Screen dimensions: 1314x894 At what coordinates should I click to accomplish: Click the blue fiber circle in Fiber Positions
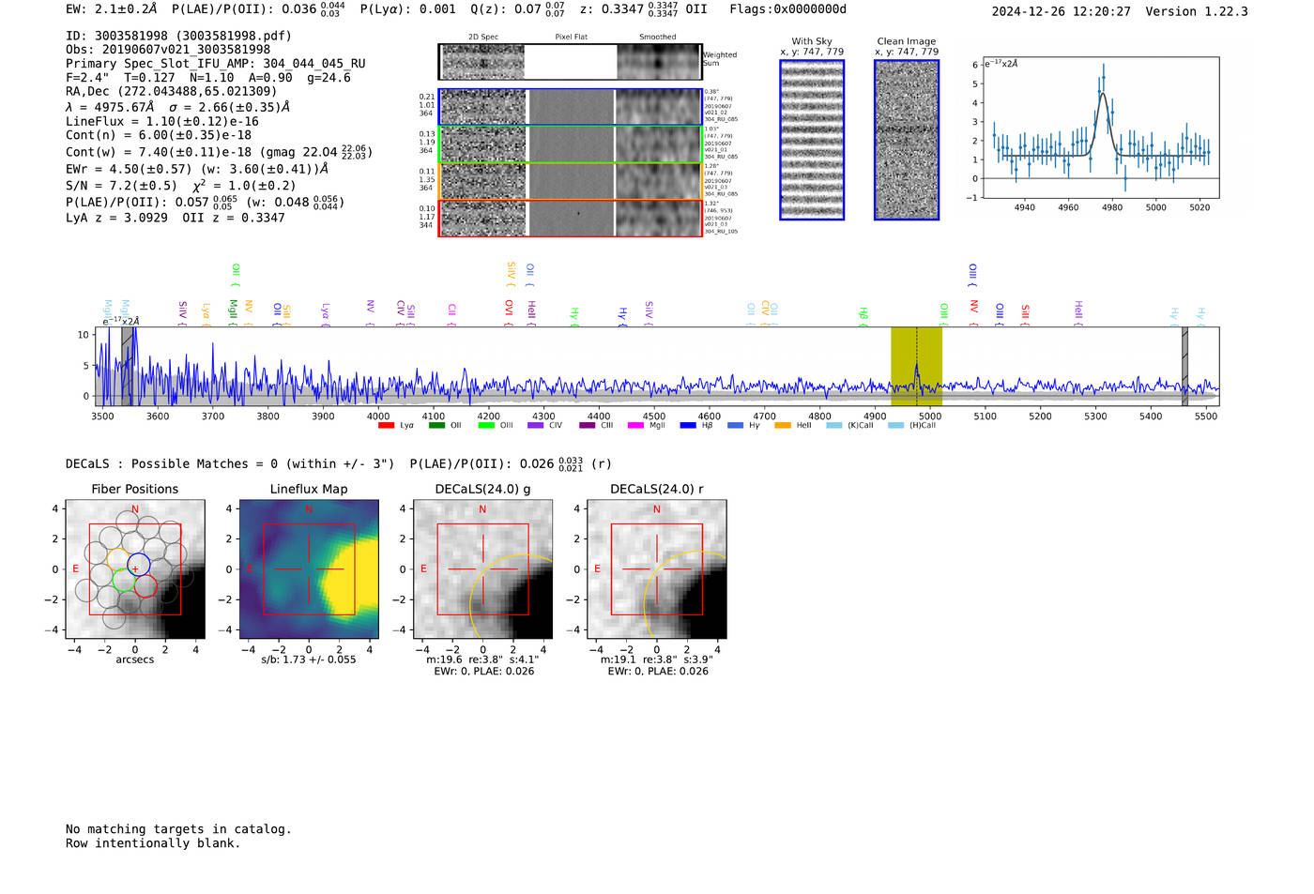point(138,566)
